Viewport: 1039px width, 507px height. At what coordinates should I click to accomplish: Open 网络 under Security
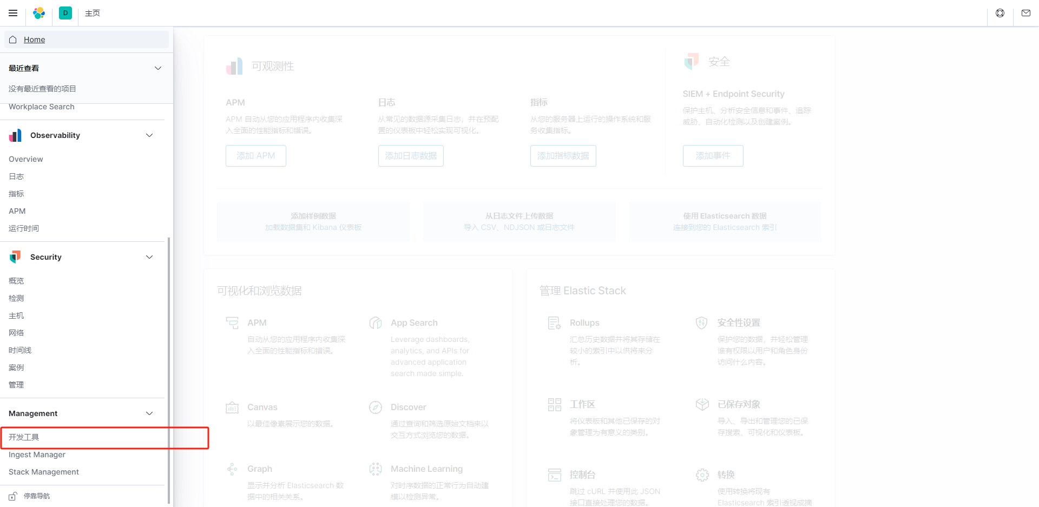(16, 333)
